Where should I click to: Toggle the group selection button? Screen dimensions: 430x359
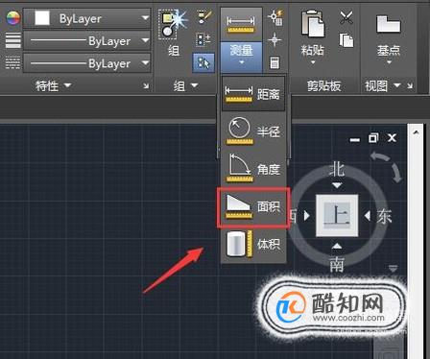pyautogui.click(x=203, y=62)
